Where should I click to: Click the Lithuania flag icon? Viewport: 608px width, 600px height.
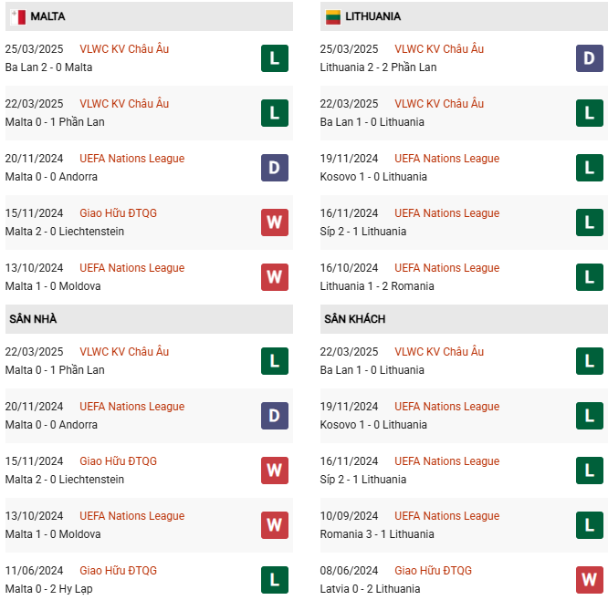[x=333, y=16]
